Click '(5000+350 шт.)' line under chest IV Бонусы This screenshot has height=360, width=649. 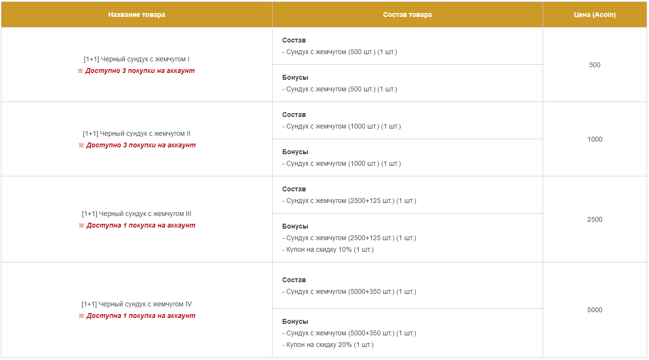pyautogui.click(x=349, y=333)
